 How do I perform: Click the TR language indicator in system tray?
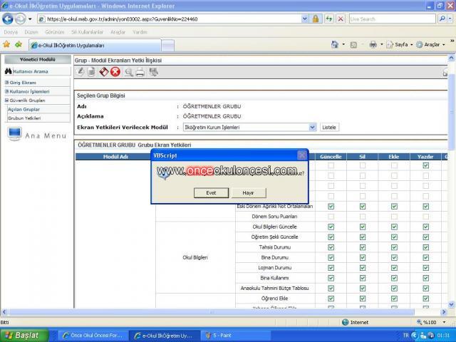(406, 336)
